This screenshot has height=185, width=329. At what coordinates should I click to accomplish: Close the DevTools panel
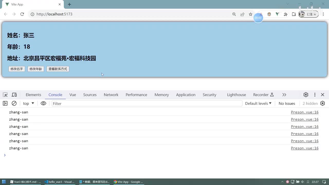click(x=323, y=95)
